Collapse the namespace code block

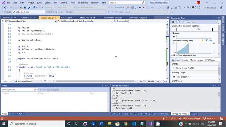(x=17, y=59)
